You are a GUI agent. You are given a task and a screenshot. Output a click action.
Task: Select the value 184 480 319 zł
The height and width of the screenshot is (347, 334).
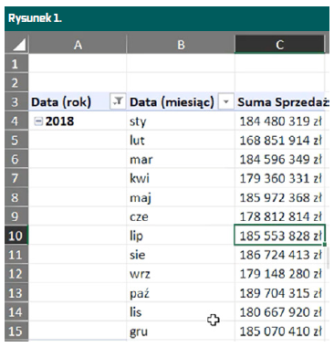tap(280, 121)
